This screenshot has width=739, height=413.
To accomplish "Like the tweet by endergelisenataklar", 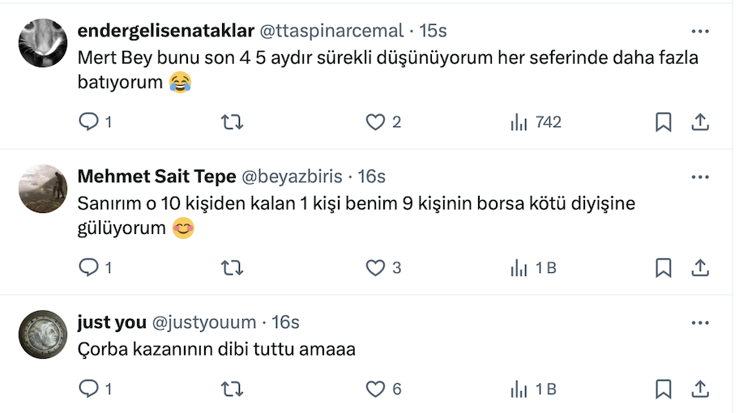I will [375, 122].
